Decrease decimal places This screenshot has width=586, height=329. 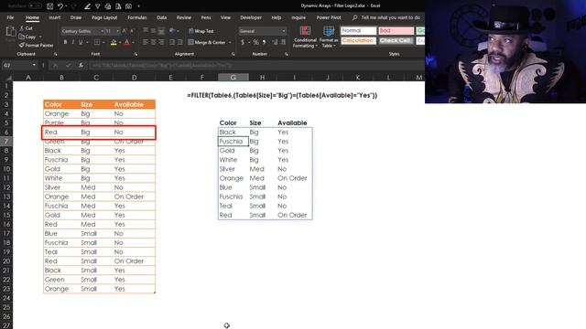coord(283,43)
